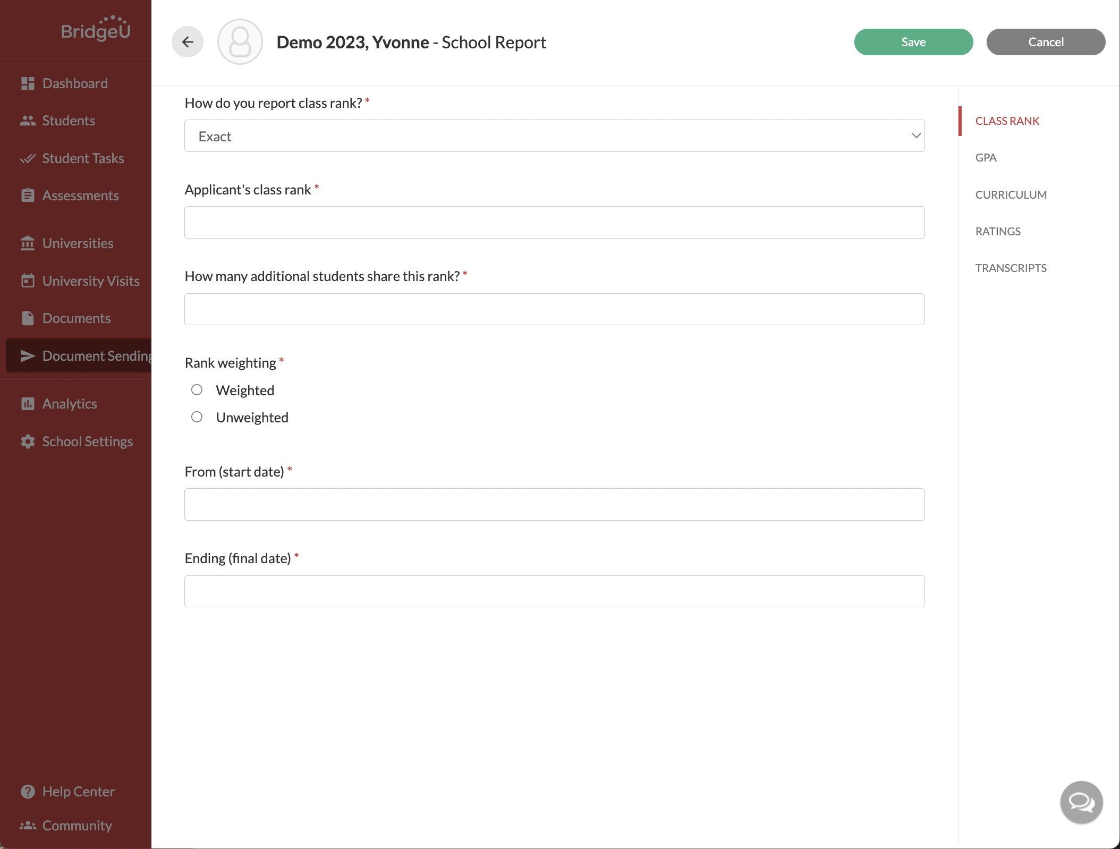The width and height of the screenshot is (1120, 849).
Task: Jump to the GPA section
Action: (x=986, y=158)
